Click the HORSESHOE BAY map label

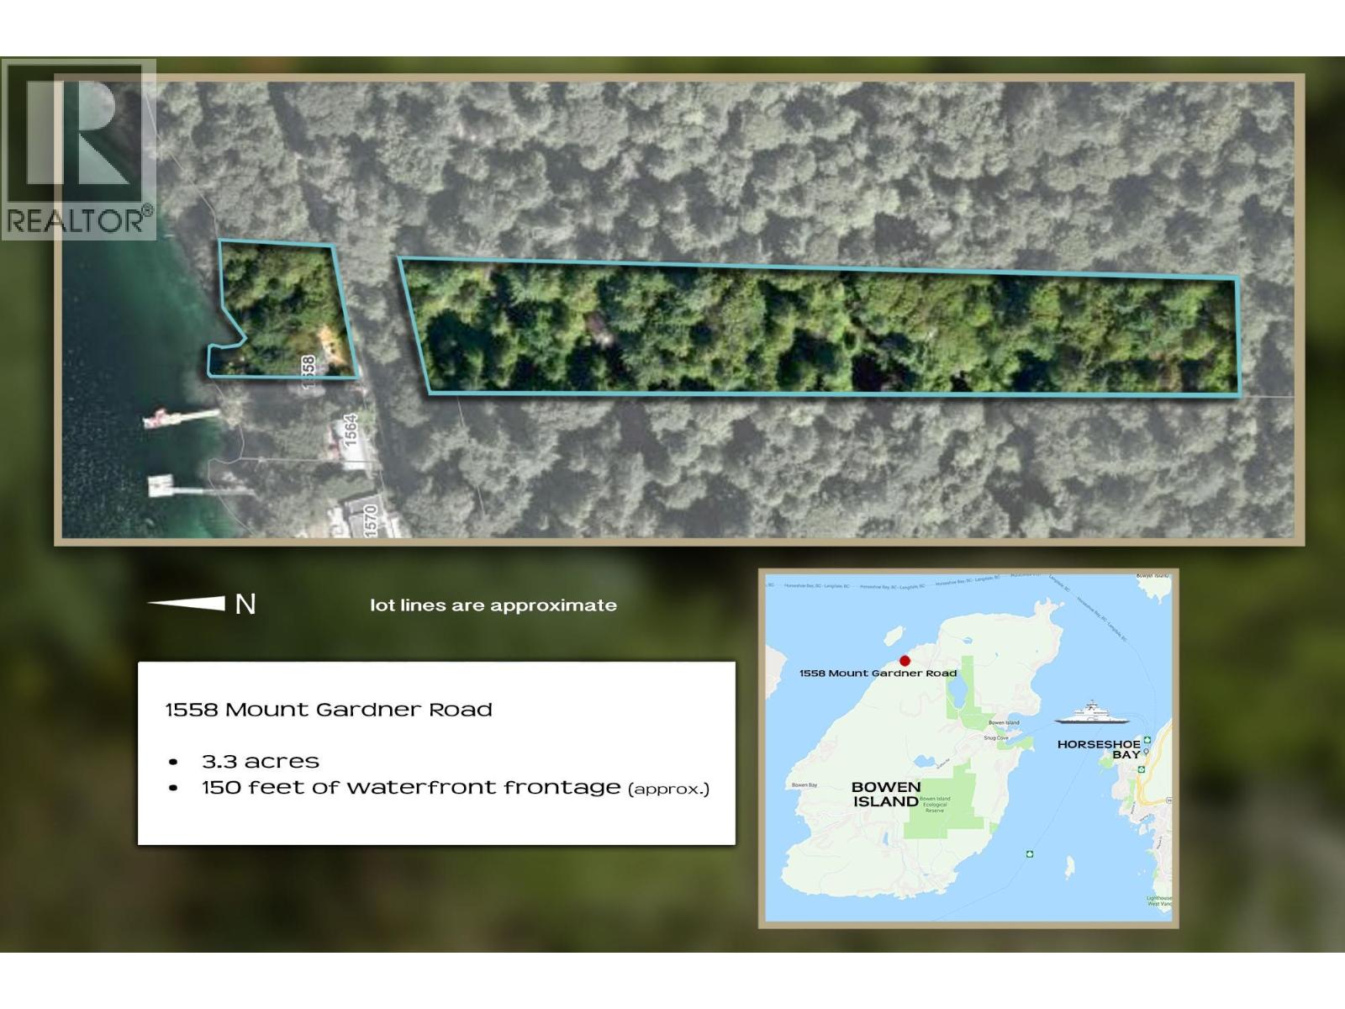click(1099, 749)
